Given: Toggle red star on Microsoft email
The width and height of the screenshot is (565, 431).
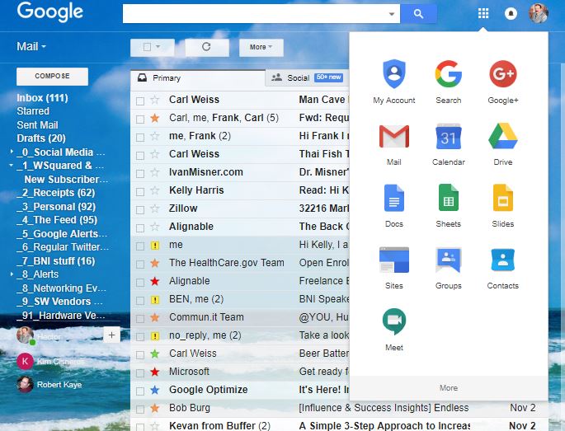Looking at the screenshot, I should (x=154, y=372).
